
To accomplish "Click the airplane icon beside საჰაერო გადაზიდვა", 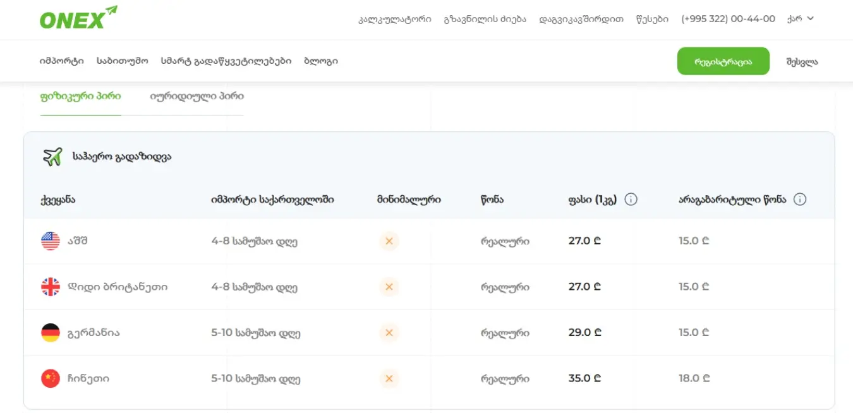I will (52, 157).
